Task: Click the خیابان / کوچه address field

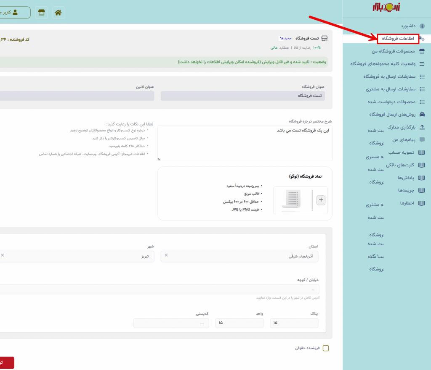Action: click(x=160, y=289)
